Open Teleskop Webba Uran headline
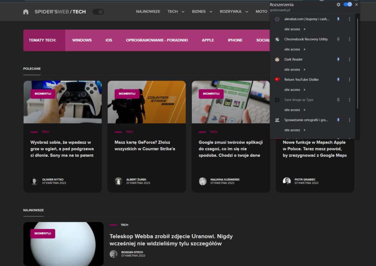The height and width of the screenshot is (266, 376). tap(171, 240)
